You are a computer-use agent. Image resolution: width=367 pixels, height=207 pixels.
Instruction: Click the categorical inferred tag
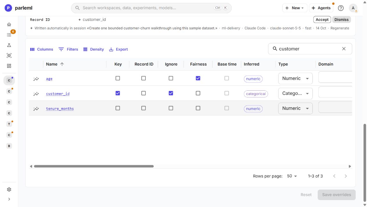pyautogui.click(x=256, y=94)
